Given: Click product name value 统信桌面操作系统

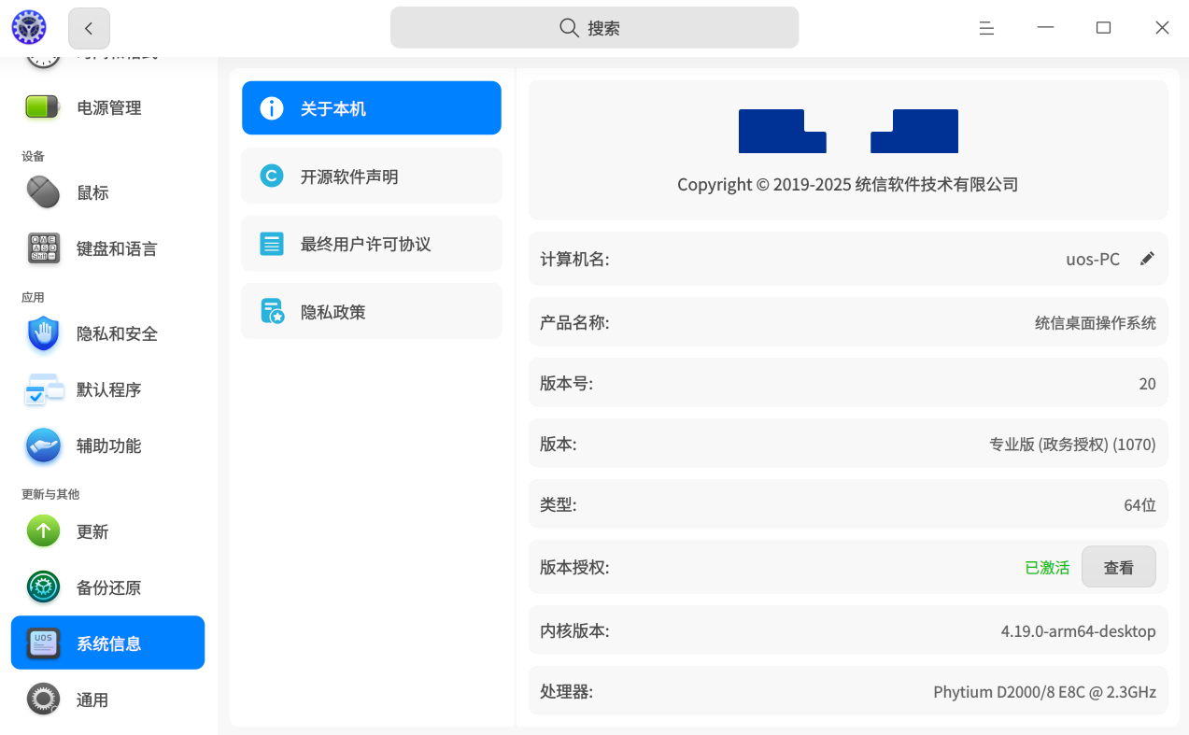Looking at the screenshot, I should (x=1096, y=323).
